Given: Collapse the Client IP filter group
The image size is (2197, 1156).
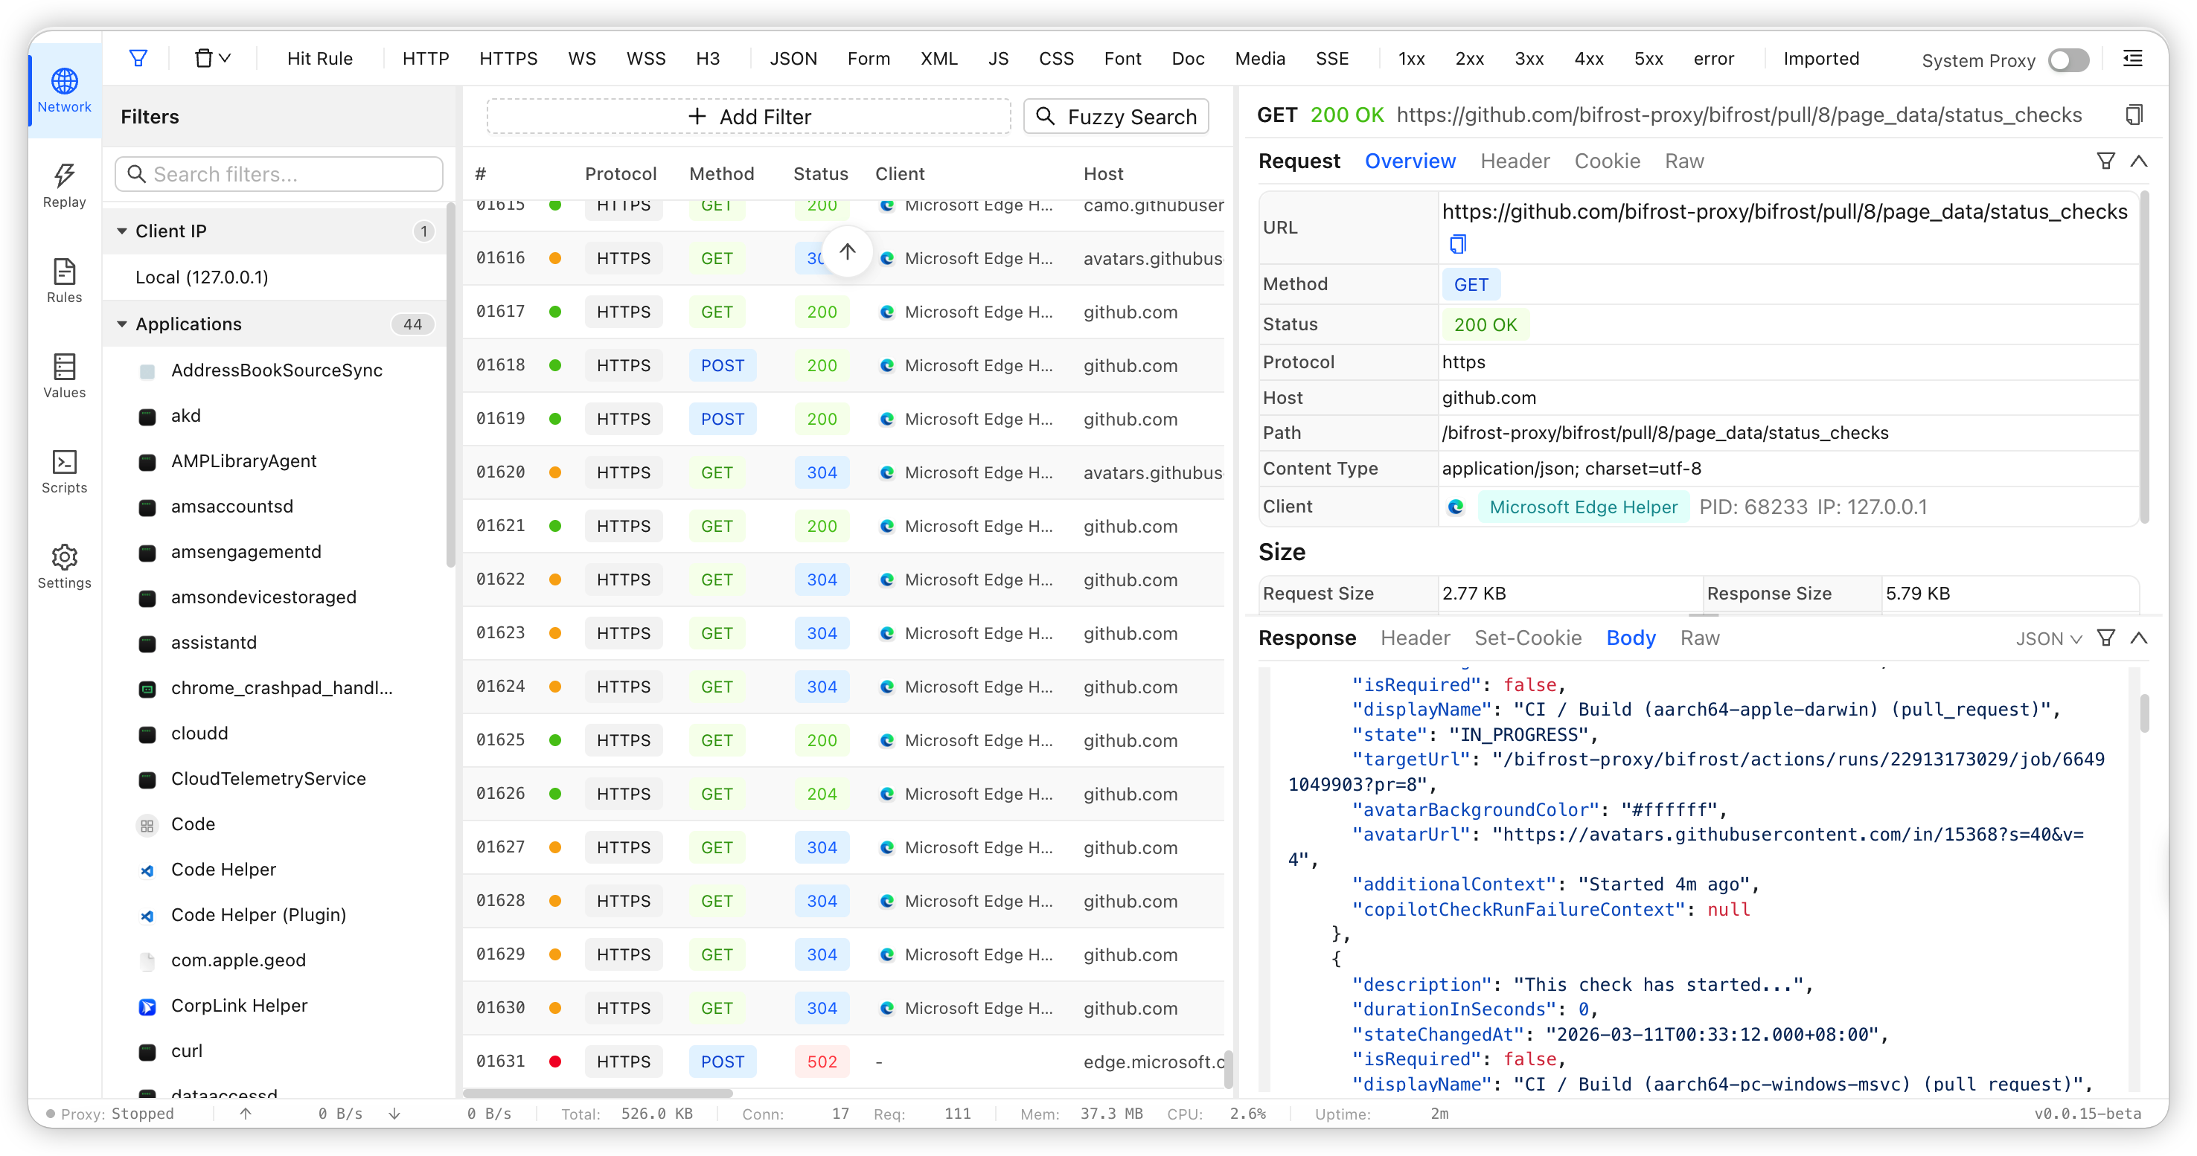Looking at the screenshot, I should [122, 231].
